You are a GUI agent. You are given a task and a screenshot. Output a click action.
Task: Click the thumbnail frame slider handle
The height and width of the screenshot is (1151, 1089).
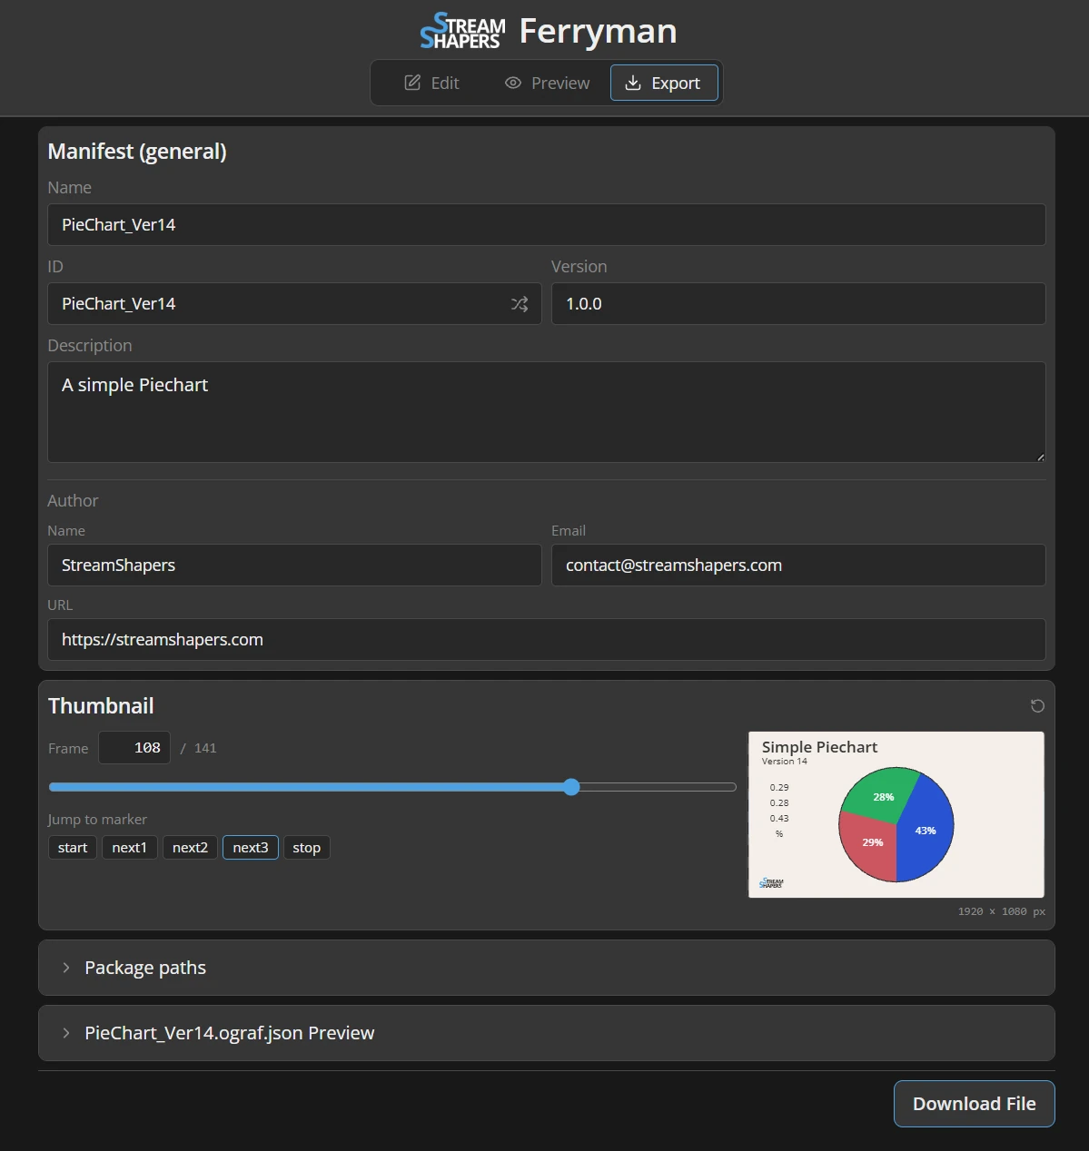point(571,787)
